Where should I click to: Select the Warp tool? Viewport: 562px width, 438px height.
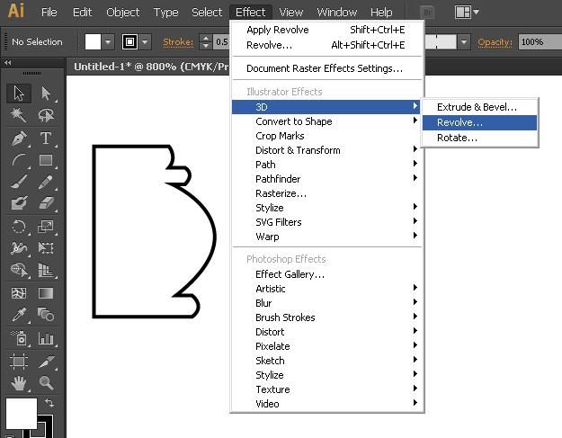click(x=19, y=248)
